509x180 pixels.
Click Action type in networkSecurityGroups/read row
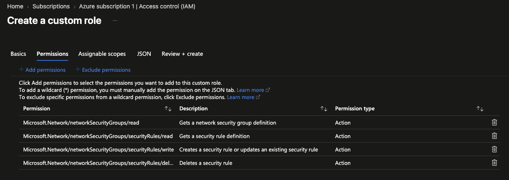click(343, 123)
